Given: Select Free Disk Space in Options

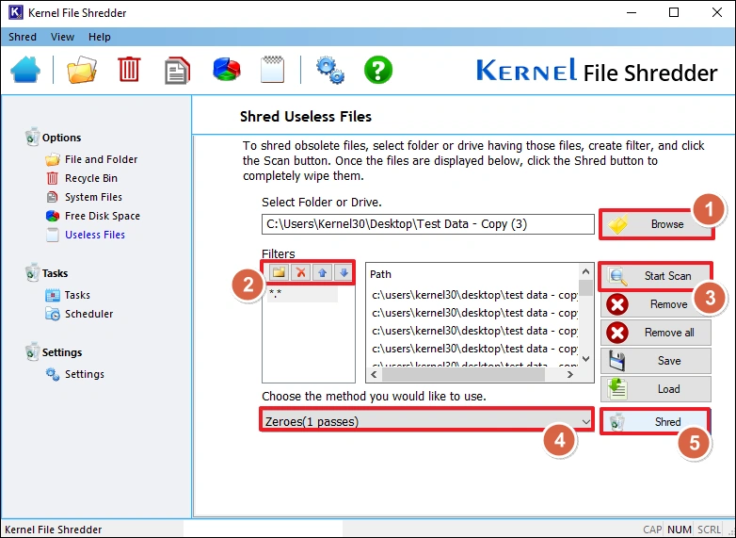Looking at the screenshot, I should [x=102, y=216].
